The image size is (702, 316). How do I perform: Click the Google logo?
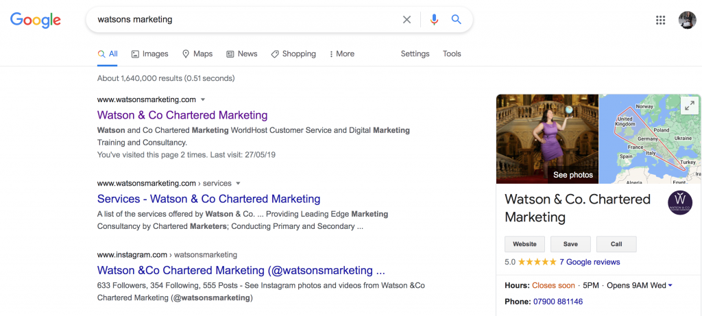(x=36, y=20)
